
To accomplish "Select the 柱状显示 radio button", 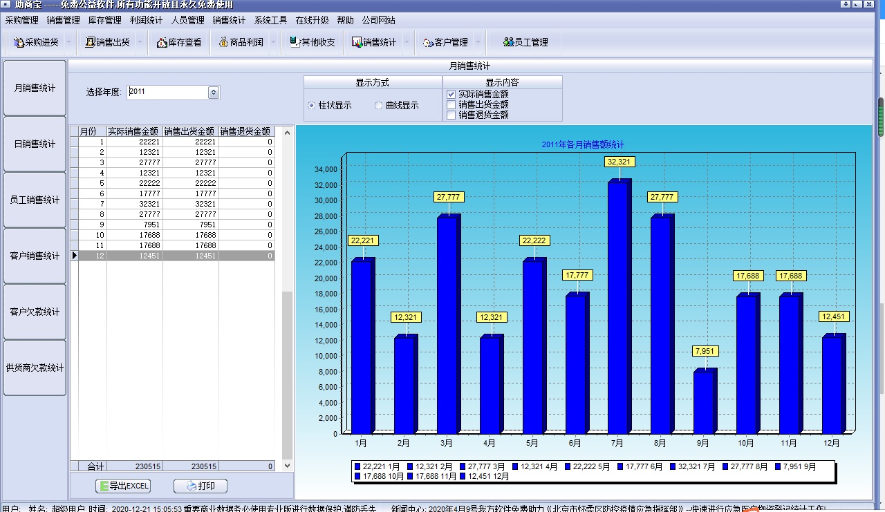I will pos(312,106).
